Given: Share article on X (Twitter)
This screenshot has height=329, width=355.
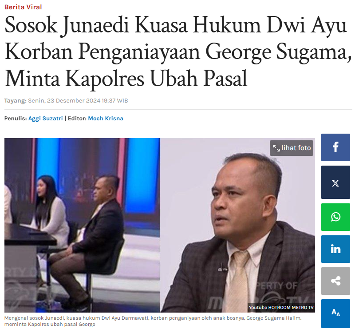Looking at the screenshot, I should tap(335, 182).
